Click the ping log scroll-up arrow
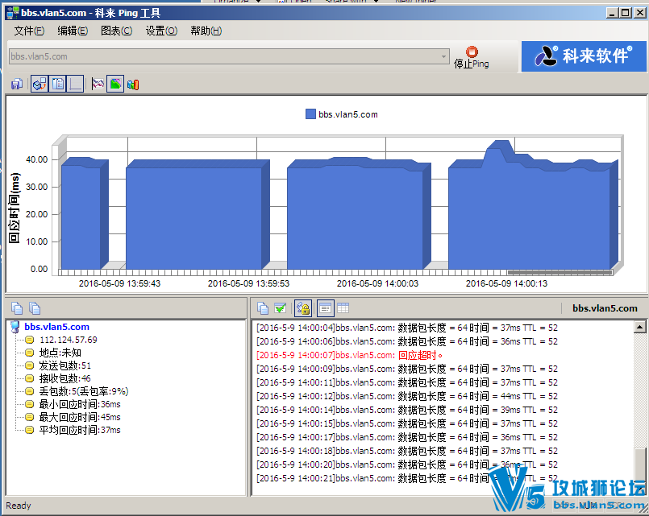The image size is (649, 516). click(639, 327)
